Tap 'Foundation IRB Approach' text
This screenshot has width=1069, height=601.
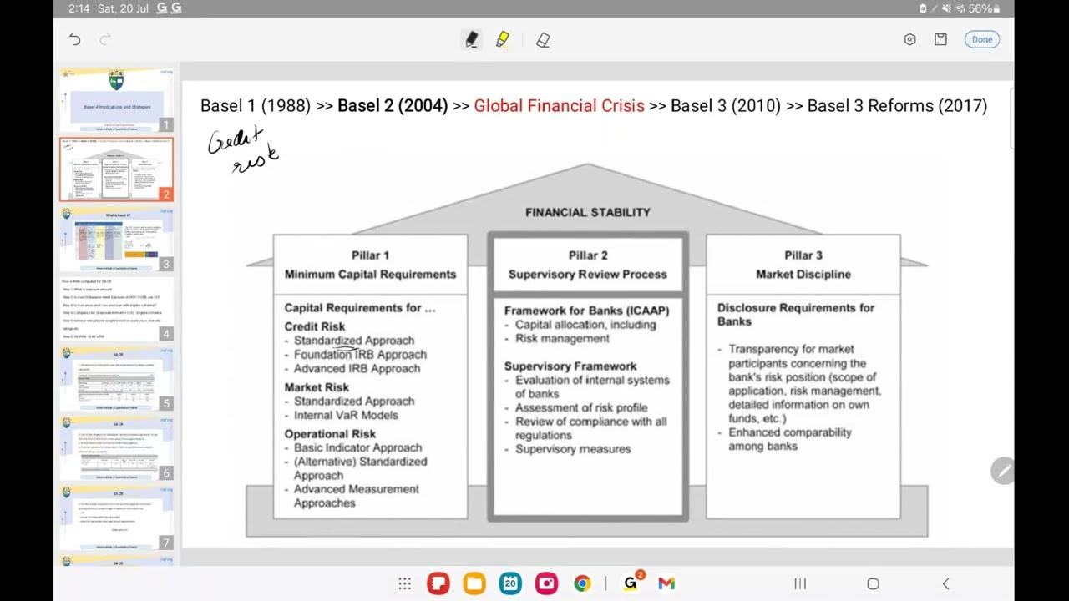point(360,355)
